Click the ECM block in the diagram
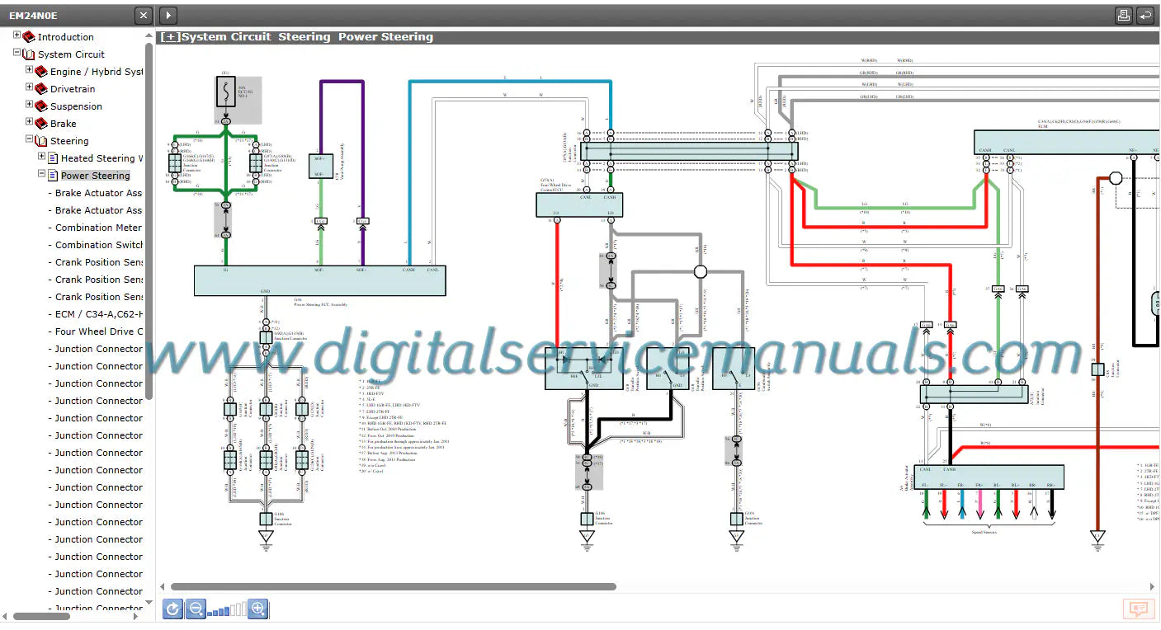 1068,141
